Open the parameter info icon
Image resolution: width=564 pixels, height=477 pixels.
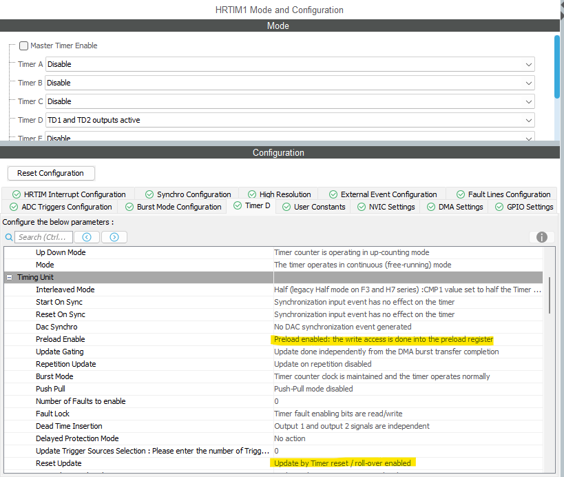[x=542, y=237]
